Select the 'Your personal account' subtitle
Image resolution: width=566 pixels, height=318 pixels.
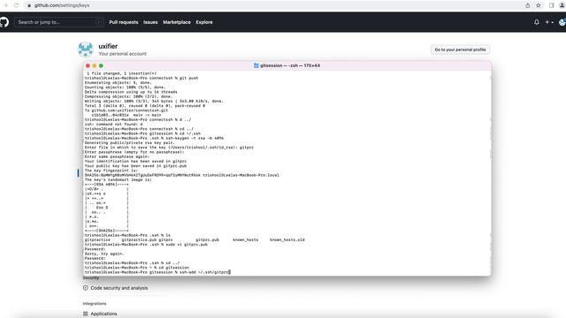coord(122,54)
